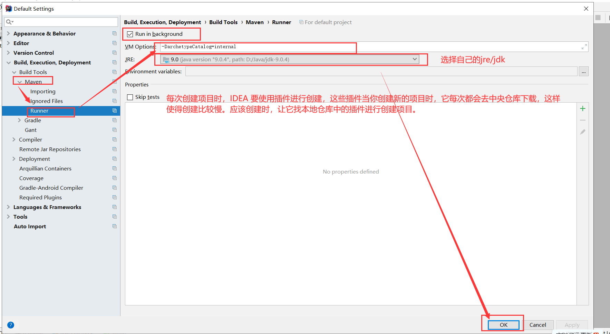Close the Default Settings dialog
Image resolution: width=610 pixels, height=334 pixels.
tap(586, 9)
